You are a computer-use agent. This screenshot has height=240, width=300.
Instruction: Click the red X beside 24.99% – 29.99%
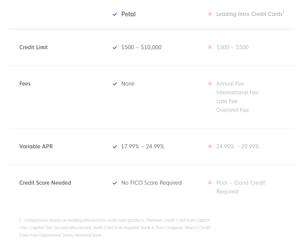pyautogui.click(x=210, y=146)
